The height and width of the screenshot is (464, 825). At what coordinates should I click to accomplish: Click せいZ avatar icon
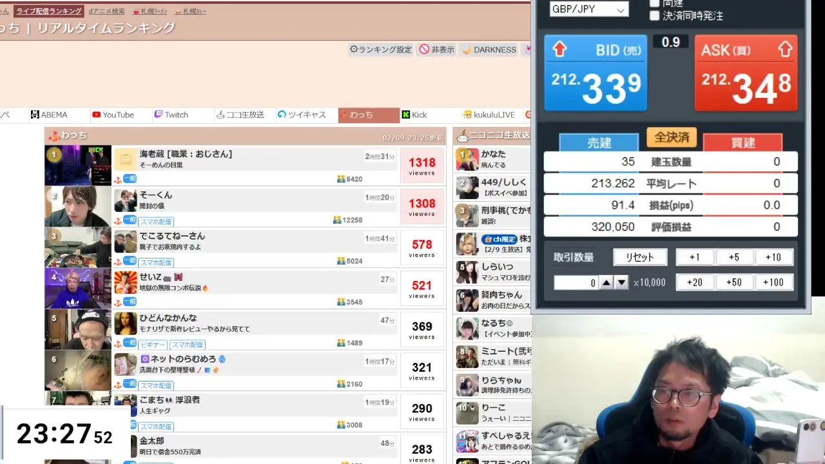(126, 283)
